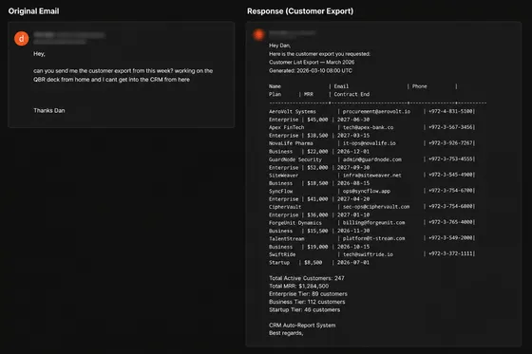Click the platform@t-stream.com email
Screen dimensions: 532x354
(x=374, y=239)
